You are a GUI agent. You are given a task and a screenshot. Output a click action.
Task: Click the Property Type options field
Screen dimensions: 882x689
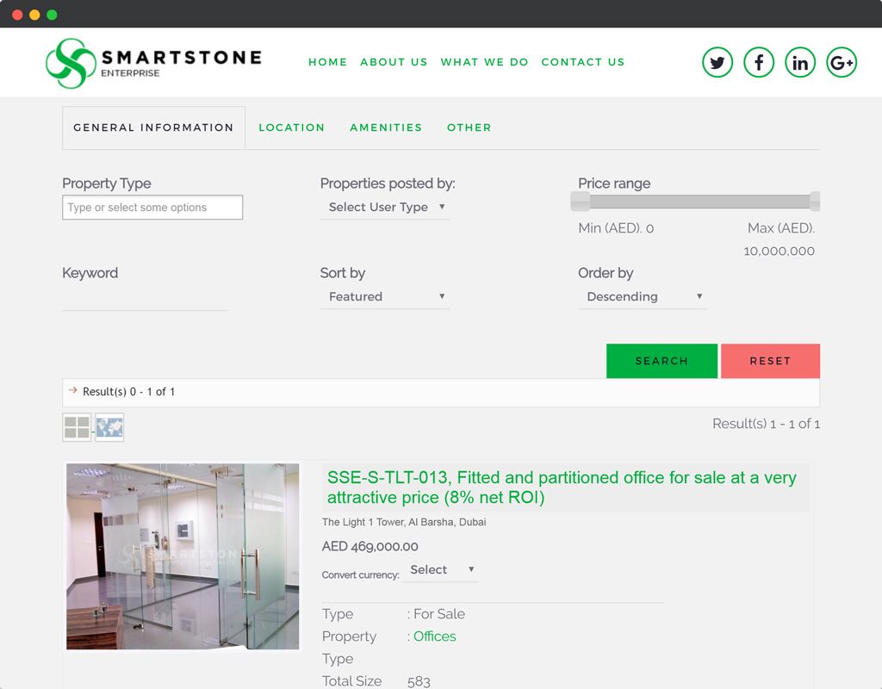[x=152, y=207]
